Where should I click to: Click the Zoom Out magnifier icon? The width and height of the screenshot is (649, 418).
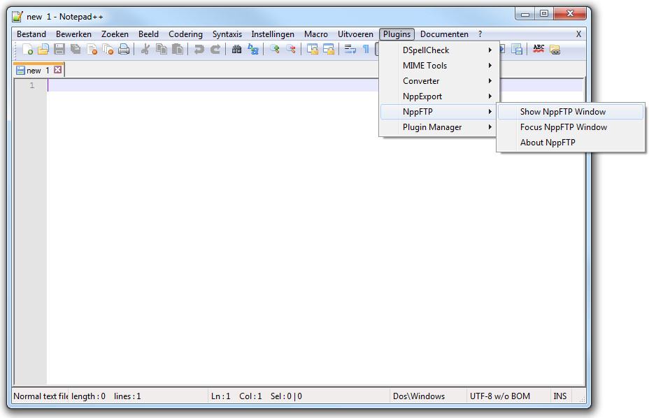tap(290, 49)
